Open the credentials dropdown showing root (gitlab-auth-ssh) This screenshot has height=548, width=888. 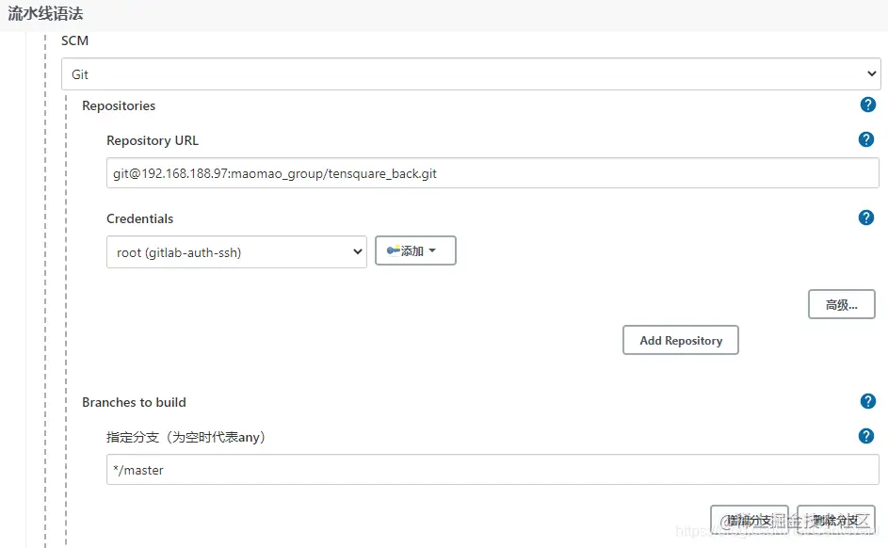[x=236, y=252]
